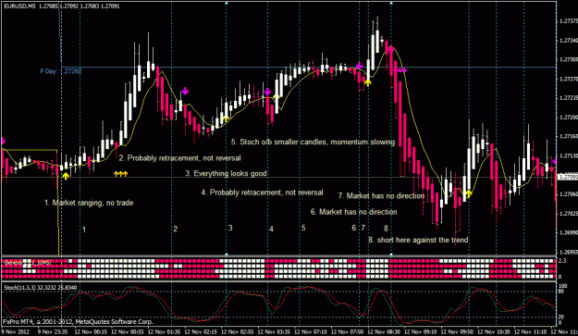Click the '3. Everything looks good' annotation

226,173
